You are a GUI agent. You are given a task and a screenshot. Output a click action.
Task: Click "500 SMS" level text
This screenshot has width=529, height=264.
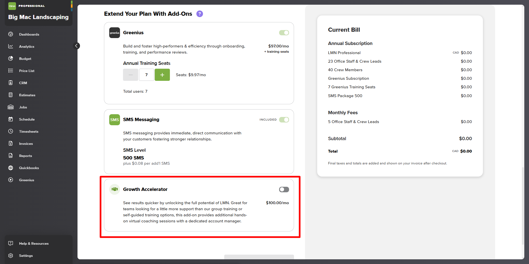tap(133, 158)
